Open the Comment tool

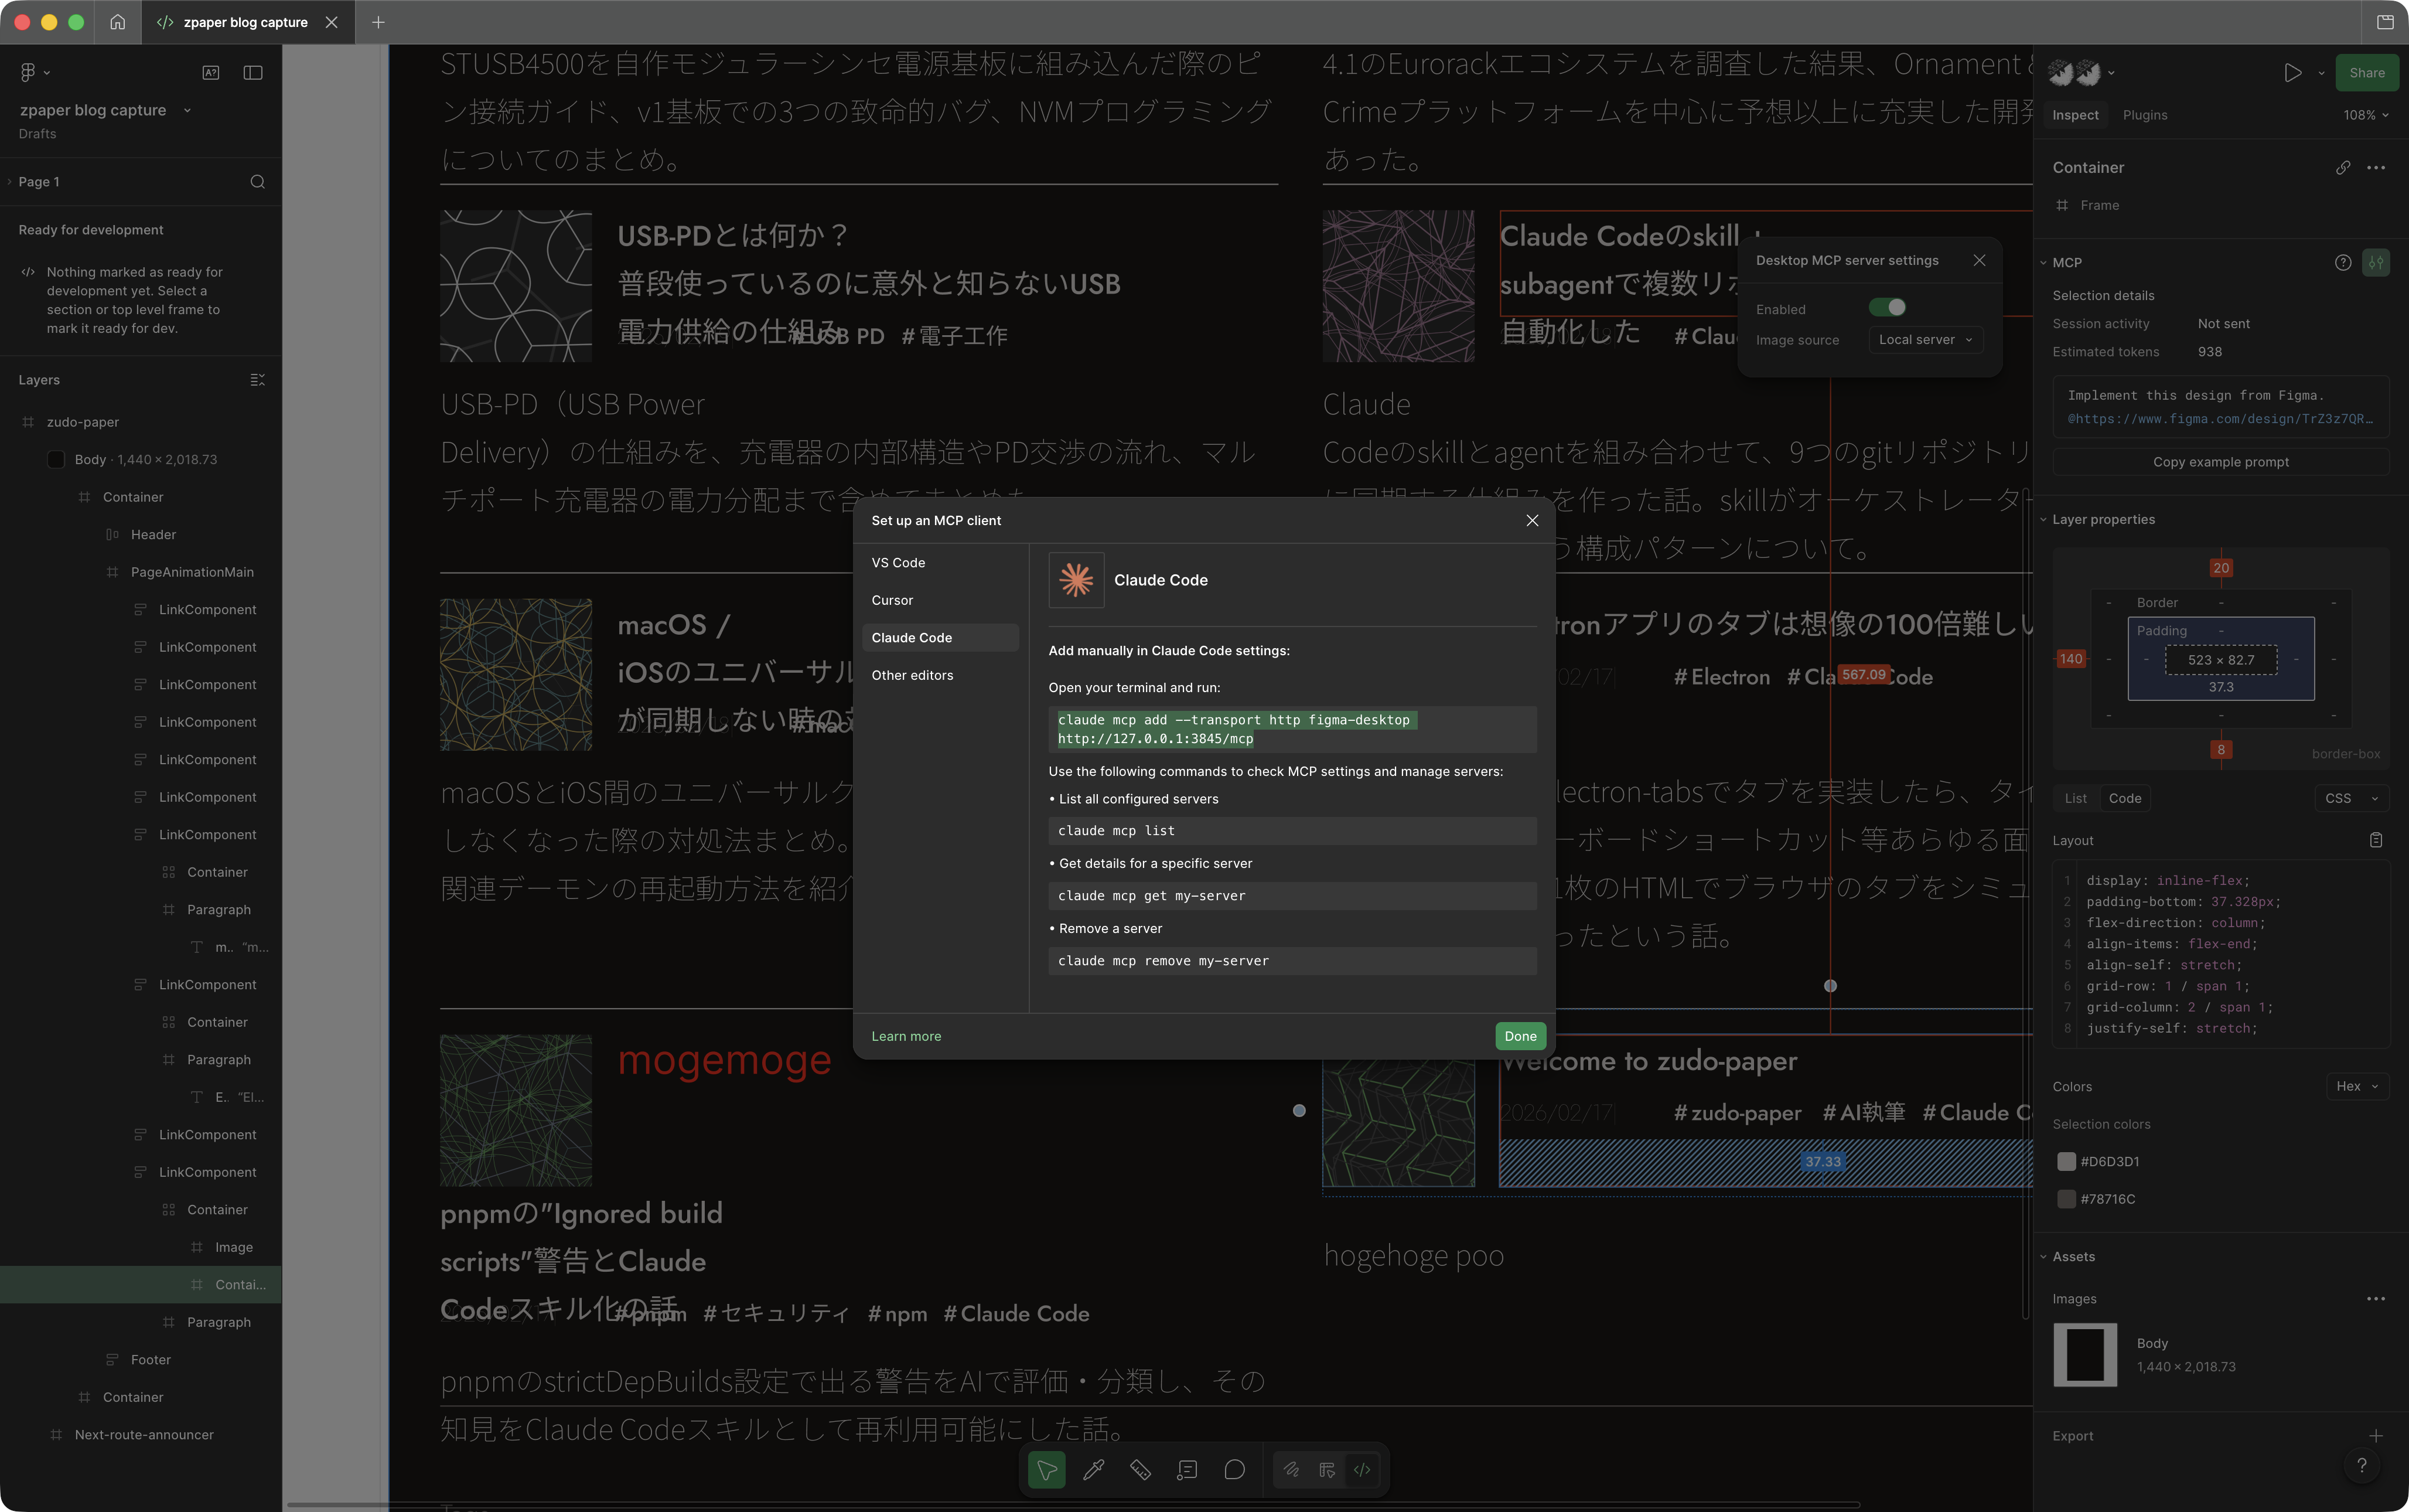(x=1233, y=1469)
